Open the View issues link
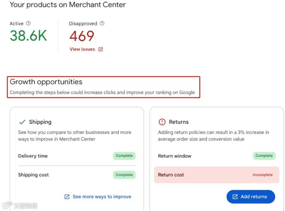Screen dimensions: 285x211 click(x=82, y=49)
